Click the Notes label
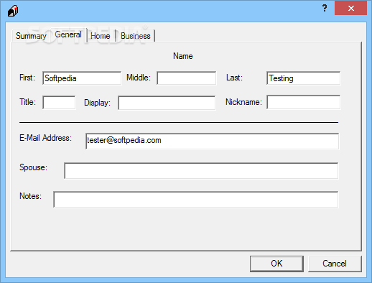This screenshot has width=372, height=283. (x=30, y=196)
